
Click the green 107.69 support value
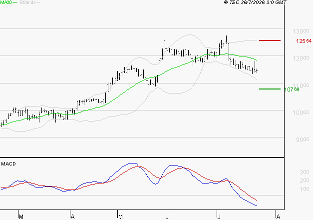[x=292, y=89]
